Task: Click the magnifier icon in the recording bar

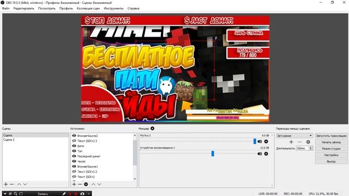Action: tap(16, 194)
